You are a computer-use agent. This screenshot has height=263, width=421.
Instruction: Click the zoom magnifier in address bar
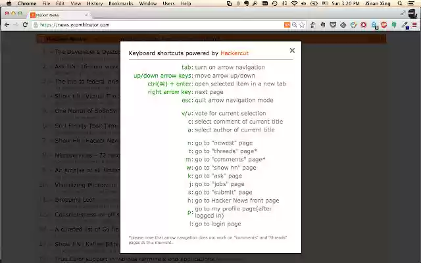tap(295, 25)
